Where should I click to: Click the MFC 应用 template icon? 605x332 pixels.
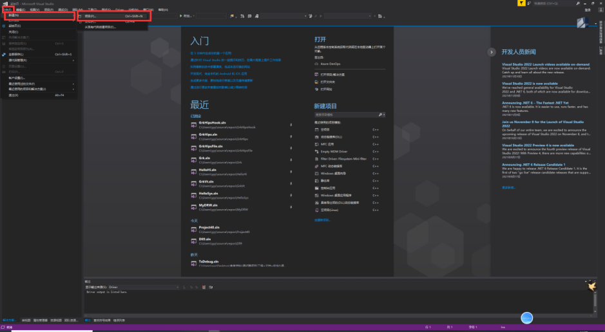pos(317,144)
